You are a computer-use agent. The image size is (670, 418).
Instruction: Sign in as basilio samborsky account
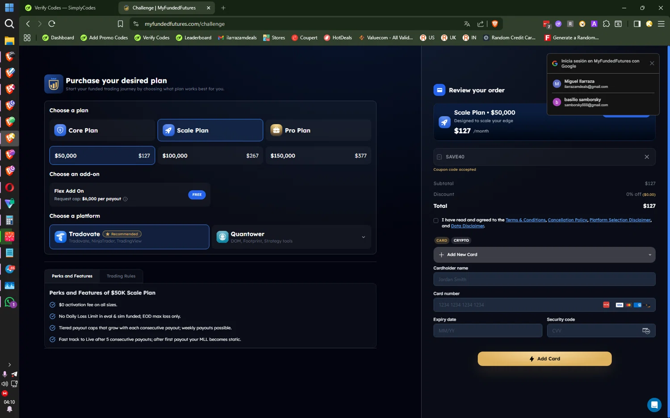[x=603, y=102]
